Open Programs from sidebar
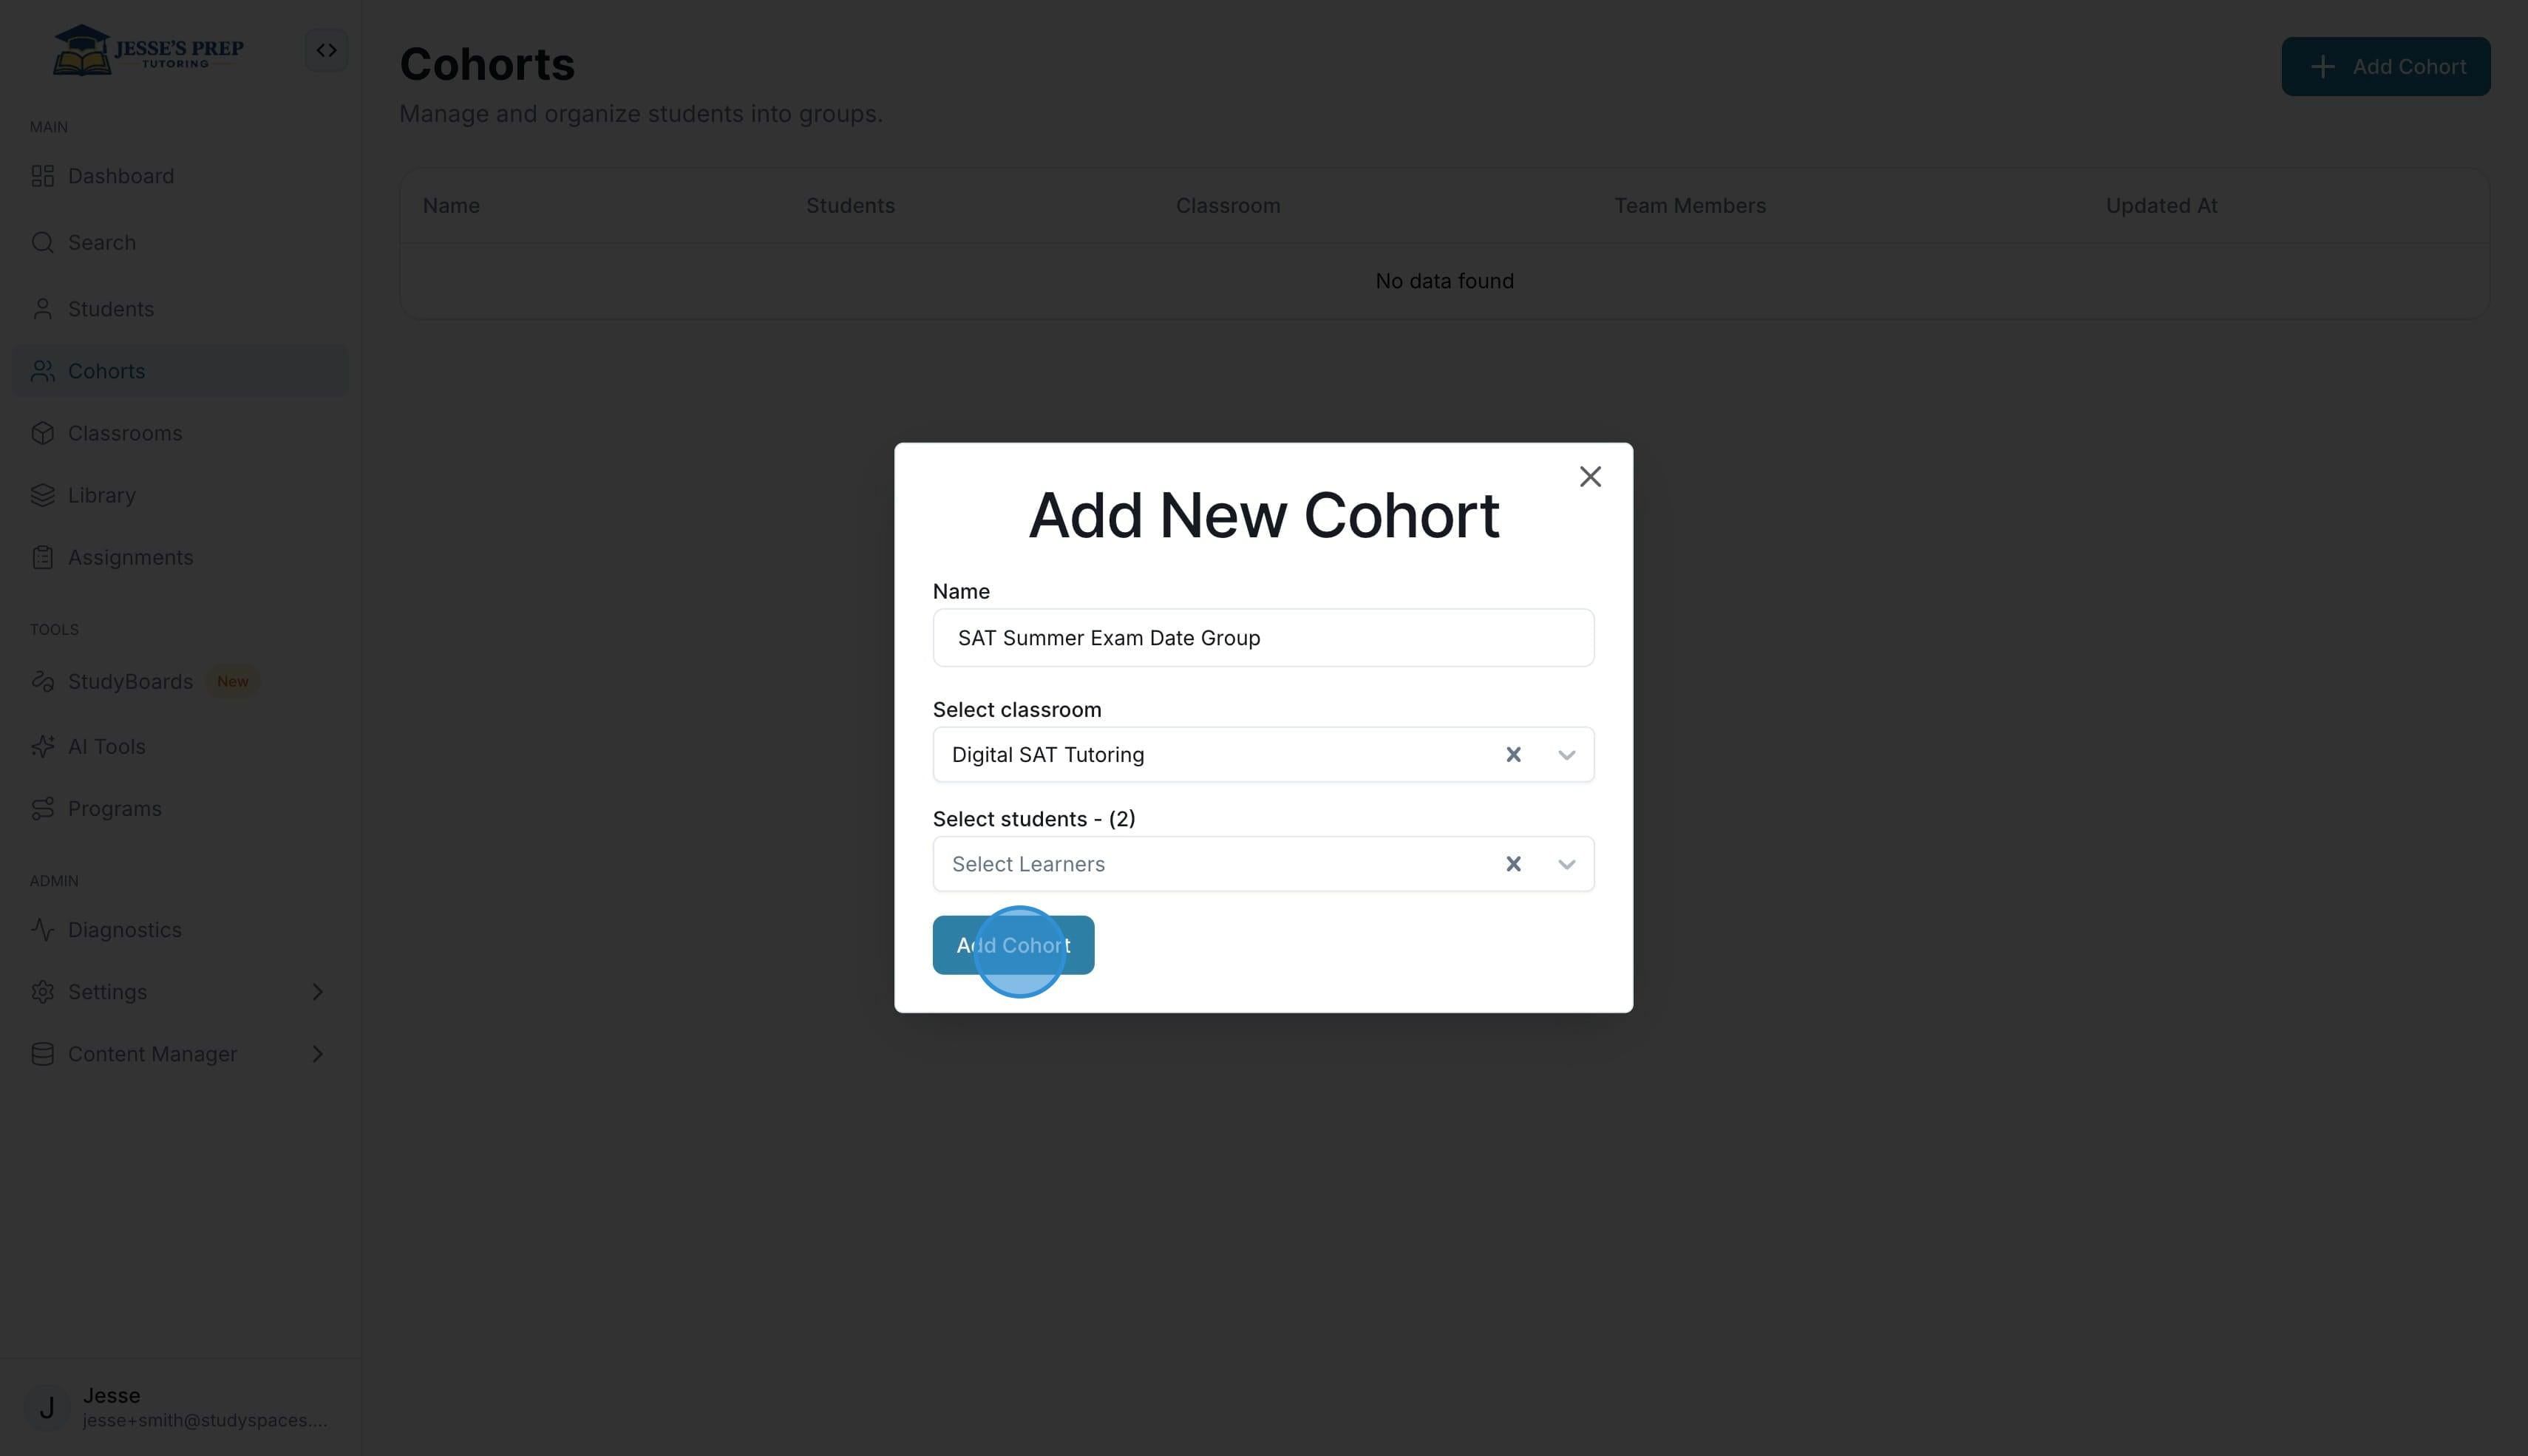 [x=115, y=808]
